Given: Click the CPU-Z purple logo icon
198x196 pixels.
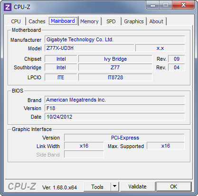Looking at the screenshot, I should [x=8, y=7].
